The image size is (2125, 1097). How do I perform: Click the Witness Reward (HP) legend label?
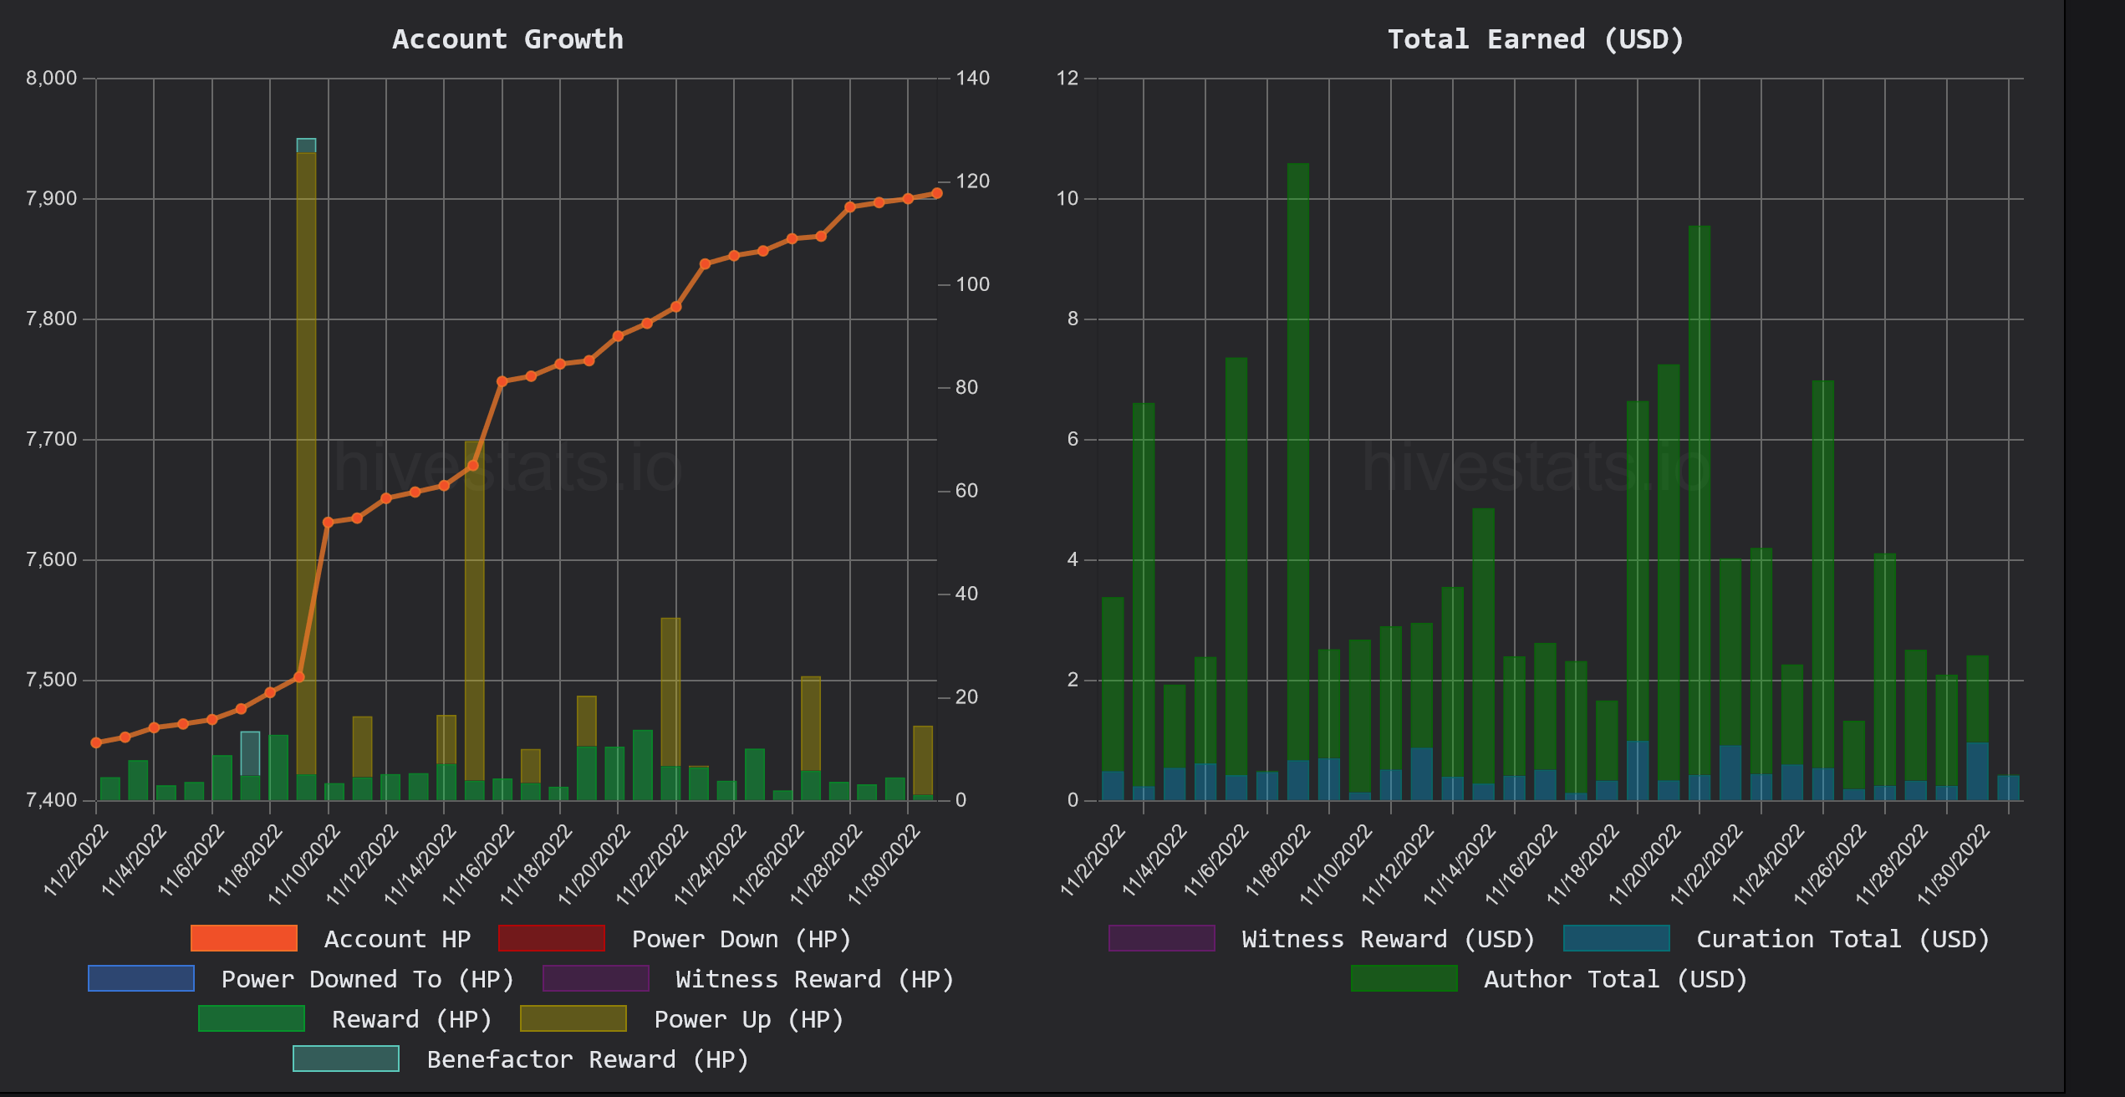815,979
